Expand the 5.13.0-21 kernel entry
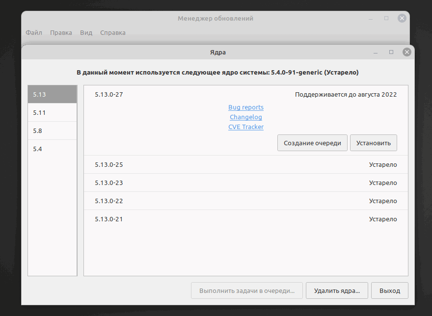The height and width of the screenshot is (316, 432). (245, 219)
